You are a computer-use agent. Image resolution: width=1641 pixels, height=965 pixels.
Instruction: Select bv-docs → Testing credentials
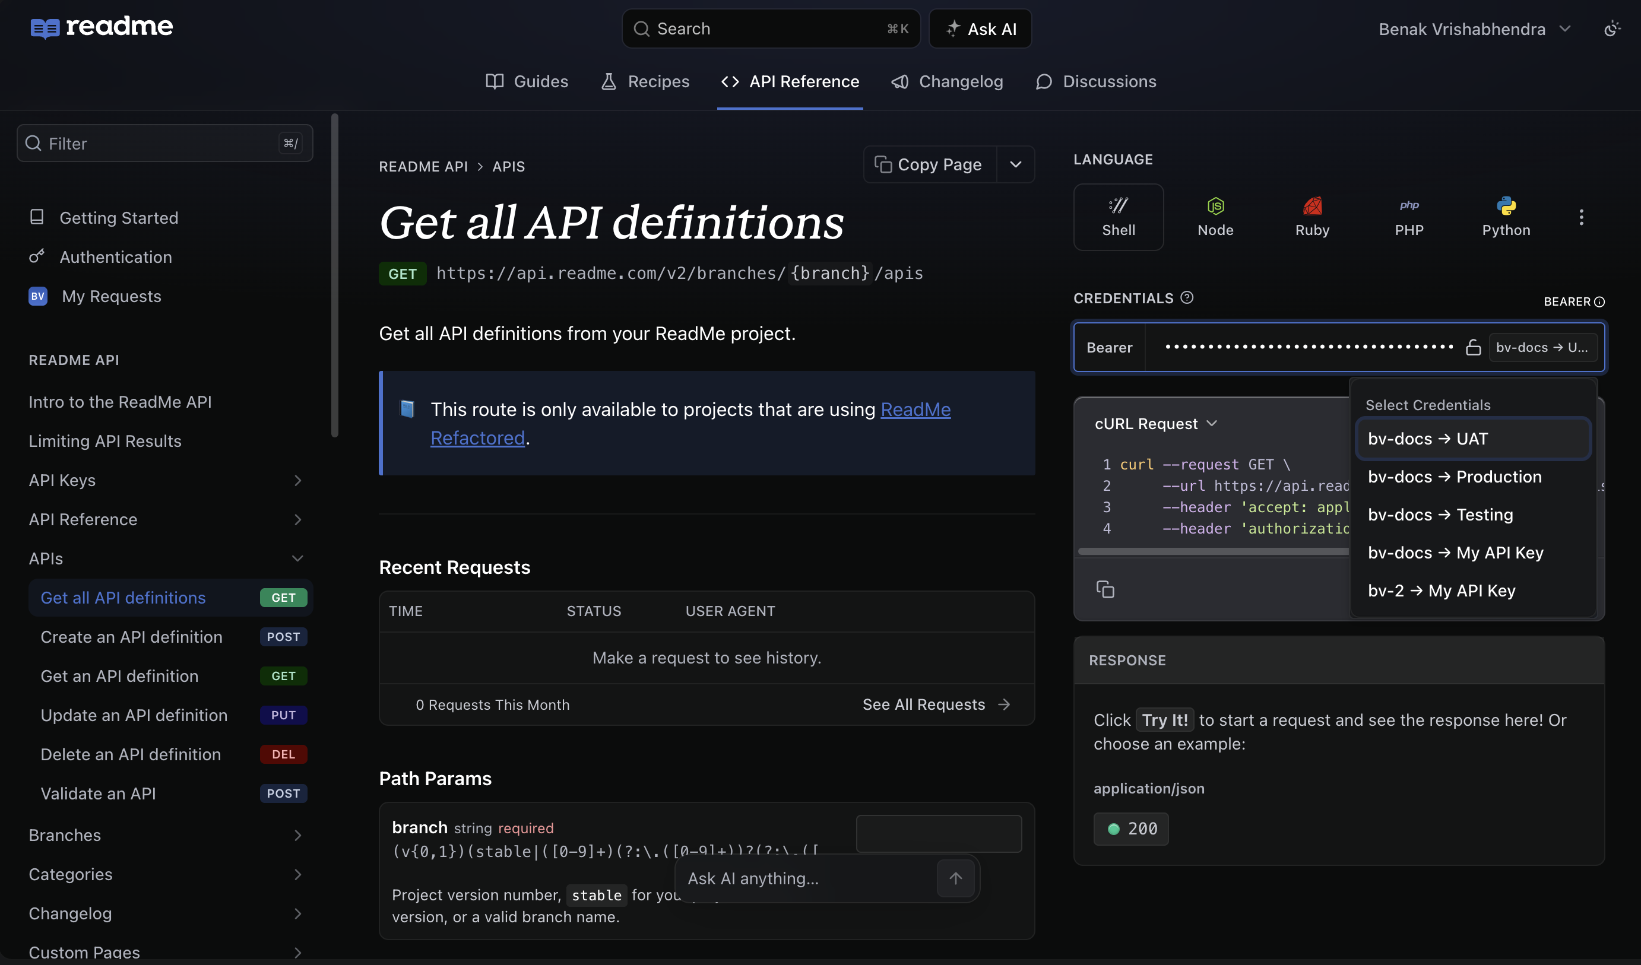(1473, 515)
